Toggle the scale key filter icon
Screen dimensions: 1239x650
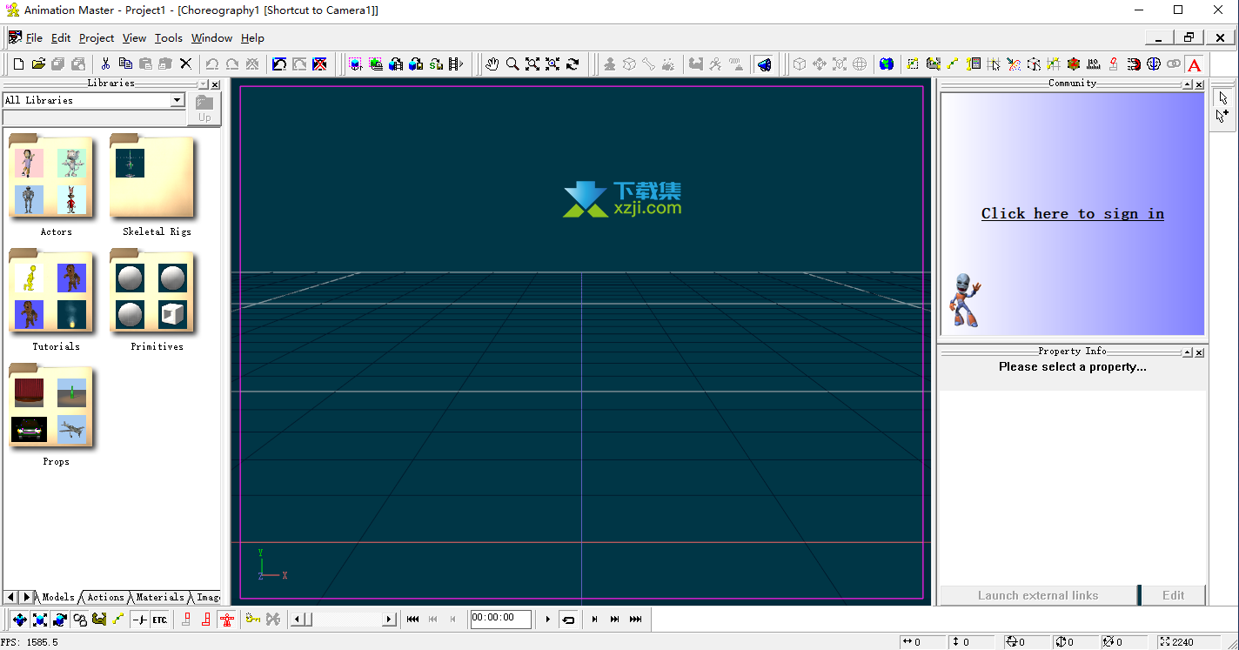[40, 620]
